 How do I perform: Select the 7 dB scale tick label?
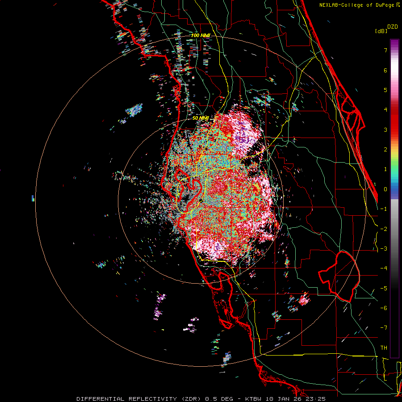pos(385,50)
